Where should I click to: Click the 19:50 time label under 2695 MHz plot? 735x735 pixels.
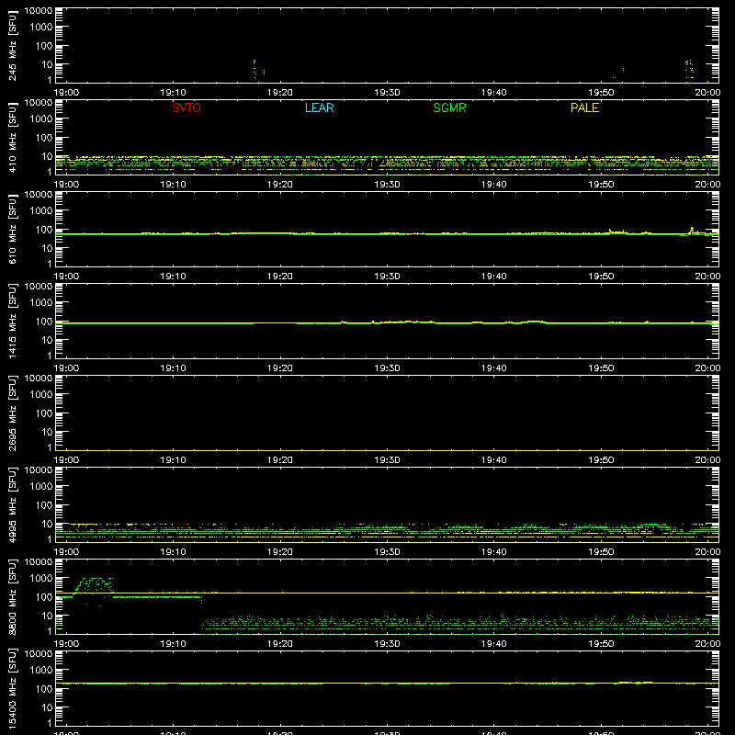(x=601, y=460)
